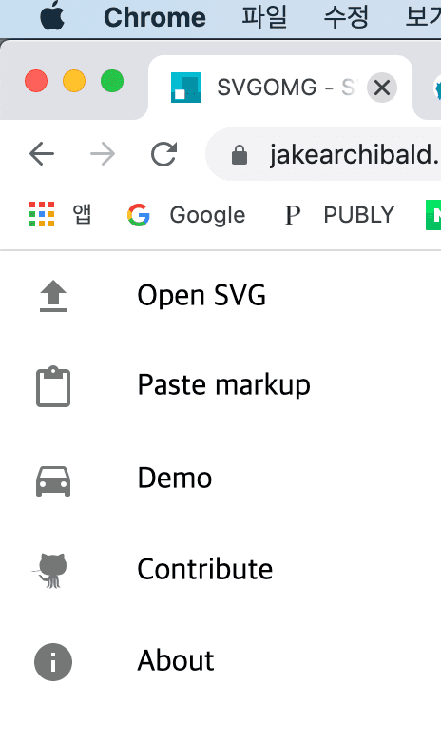Open the 수정 menu
The height and width of the screenshot is (744, 441).
(x=346, y=17)
